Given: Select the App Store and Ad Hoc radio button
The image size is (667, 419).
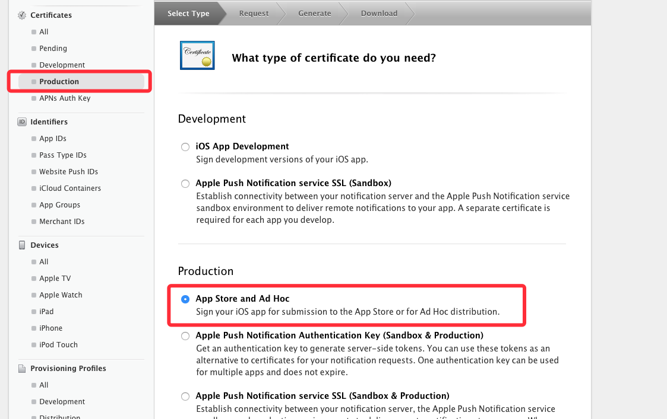Looking at the screenshot, I should click(185, 299).
